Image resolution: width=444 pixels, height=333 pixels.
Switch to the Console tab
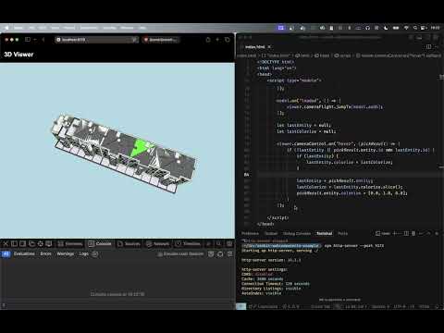pyautogui.click(x=100, y=244)
